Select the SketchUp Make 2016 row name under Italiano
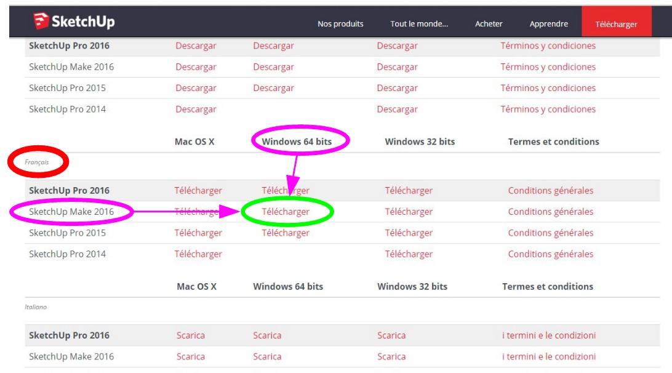The image size is (672, 373). point(71,356)
